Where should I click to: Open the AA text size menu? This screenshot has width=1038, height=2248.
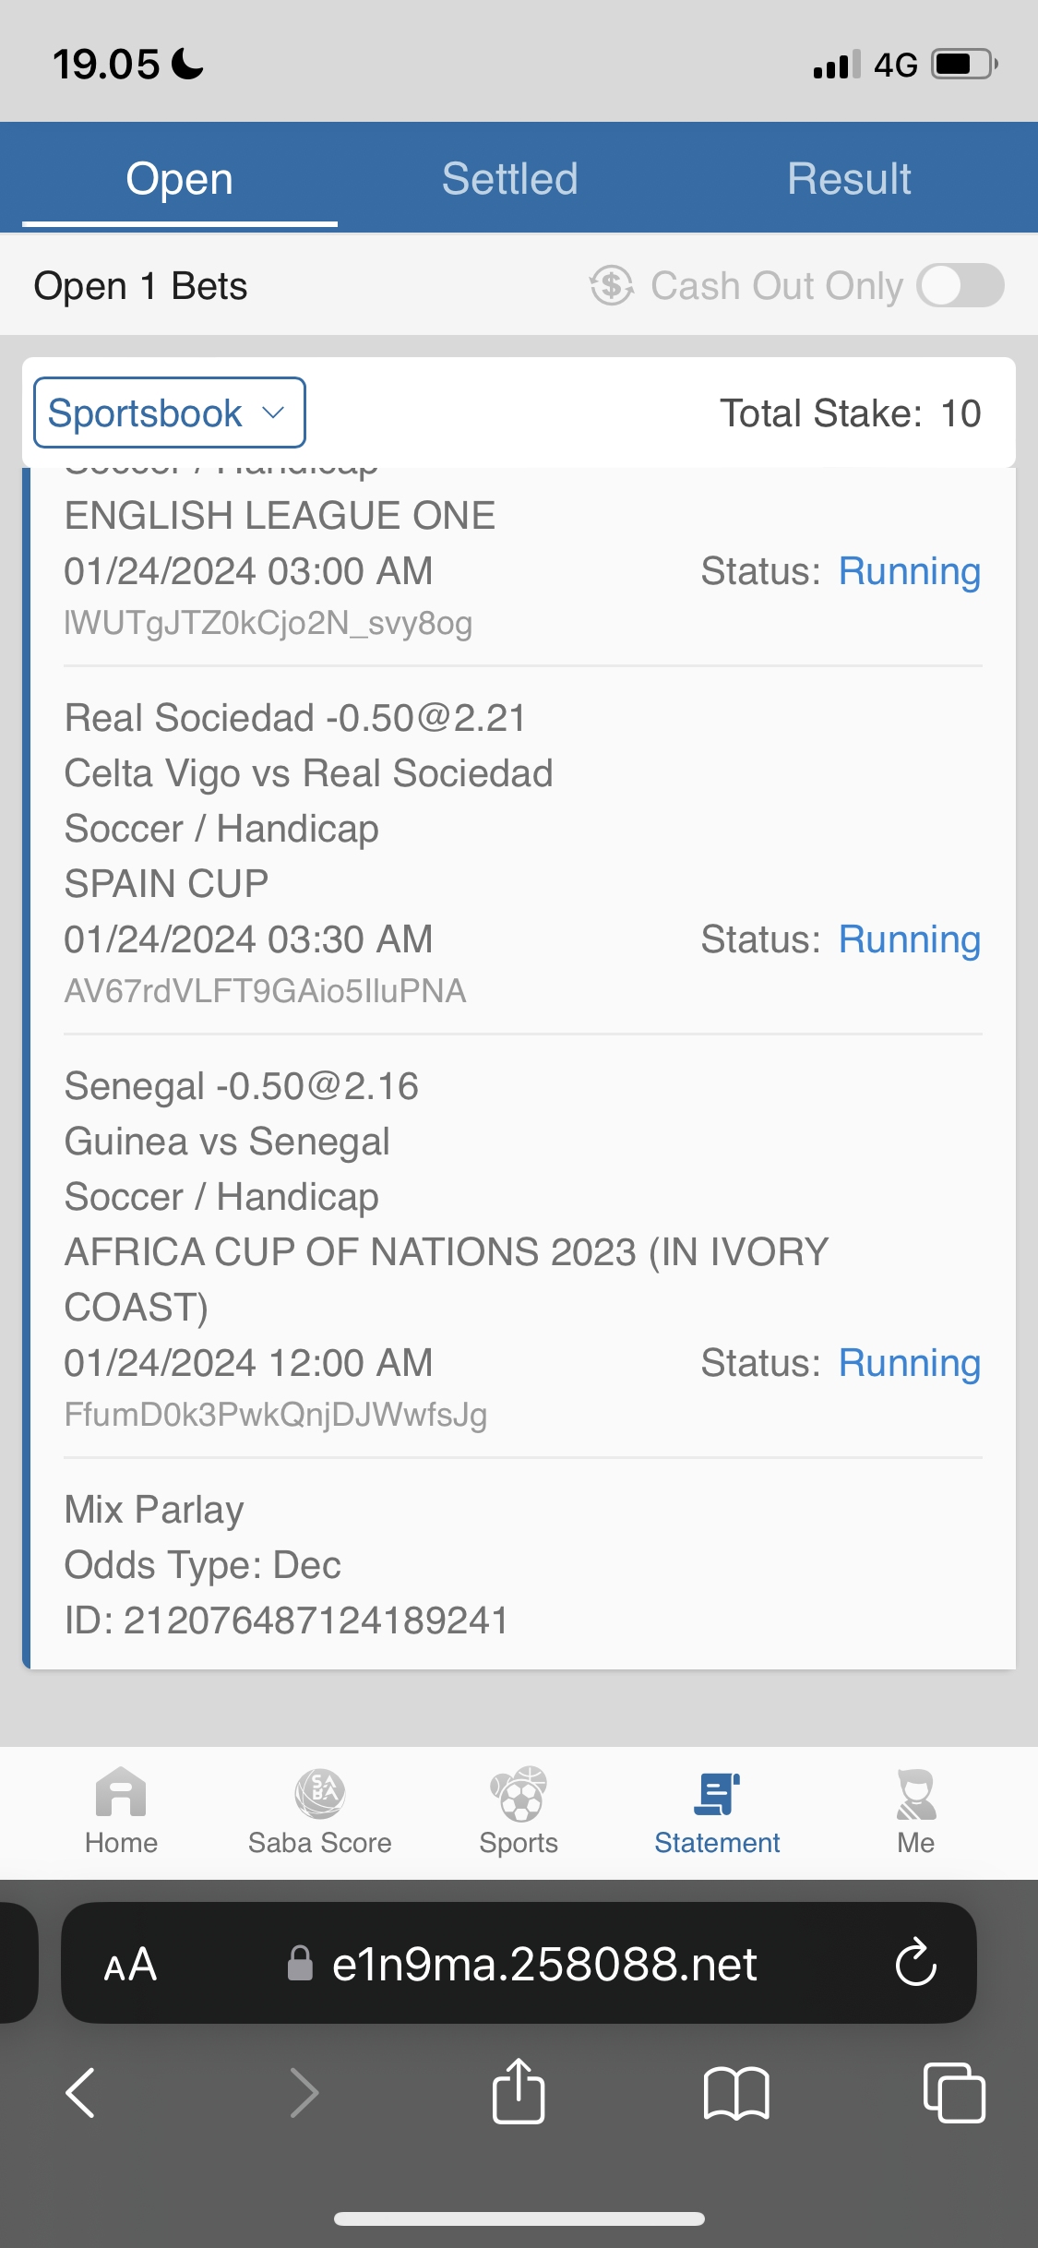click(130, 1964)
